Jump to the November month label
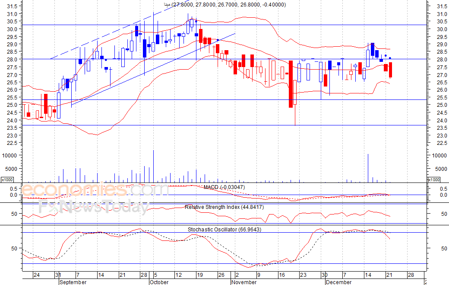This screenshot has width=449, height=285. coord(244,282)
